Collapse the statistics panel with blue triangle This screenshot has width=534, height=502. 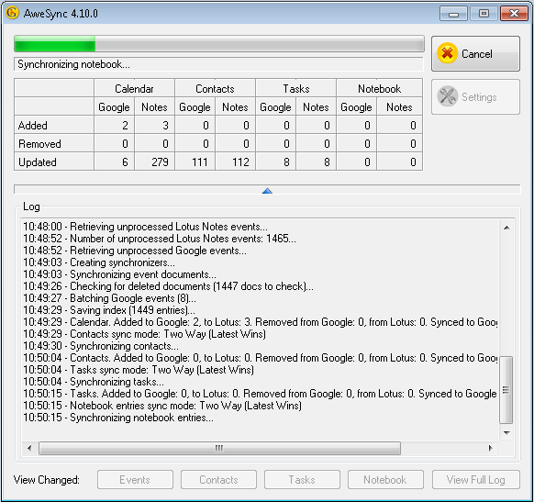click(267, 190)
